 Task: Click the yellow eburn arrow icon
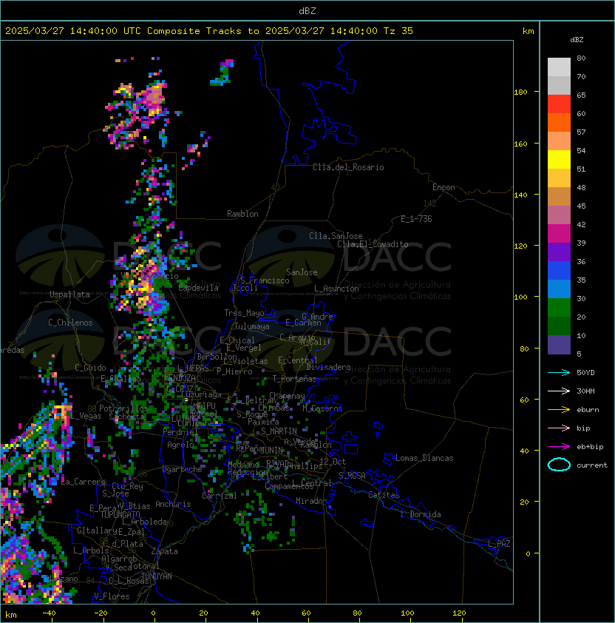tap(559, 410)
